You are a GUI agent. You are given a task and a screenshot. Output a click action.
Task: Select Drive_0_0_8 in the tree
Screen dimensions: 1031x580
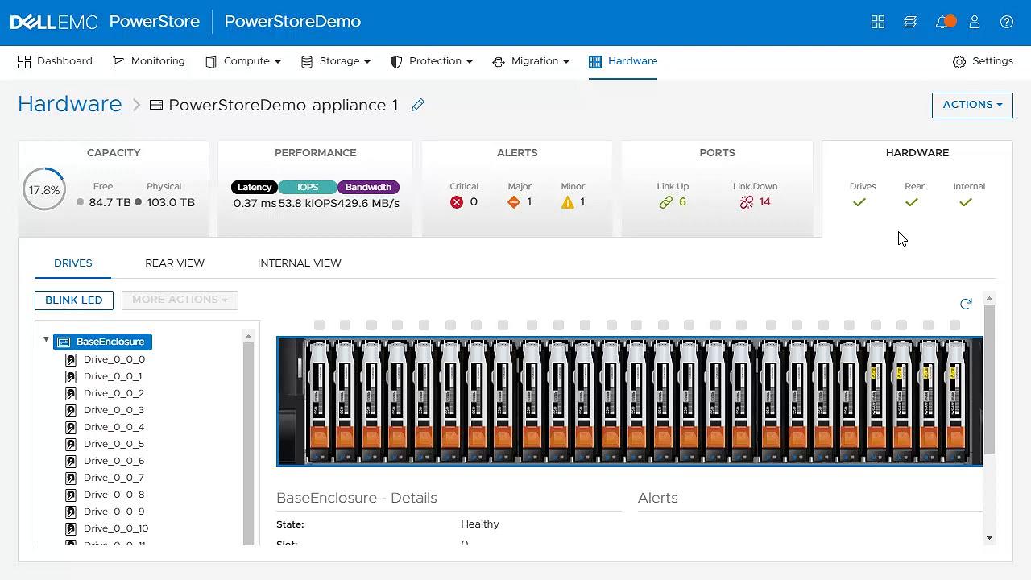[114, 495]
